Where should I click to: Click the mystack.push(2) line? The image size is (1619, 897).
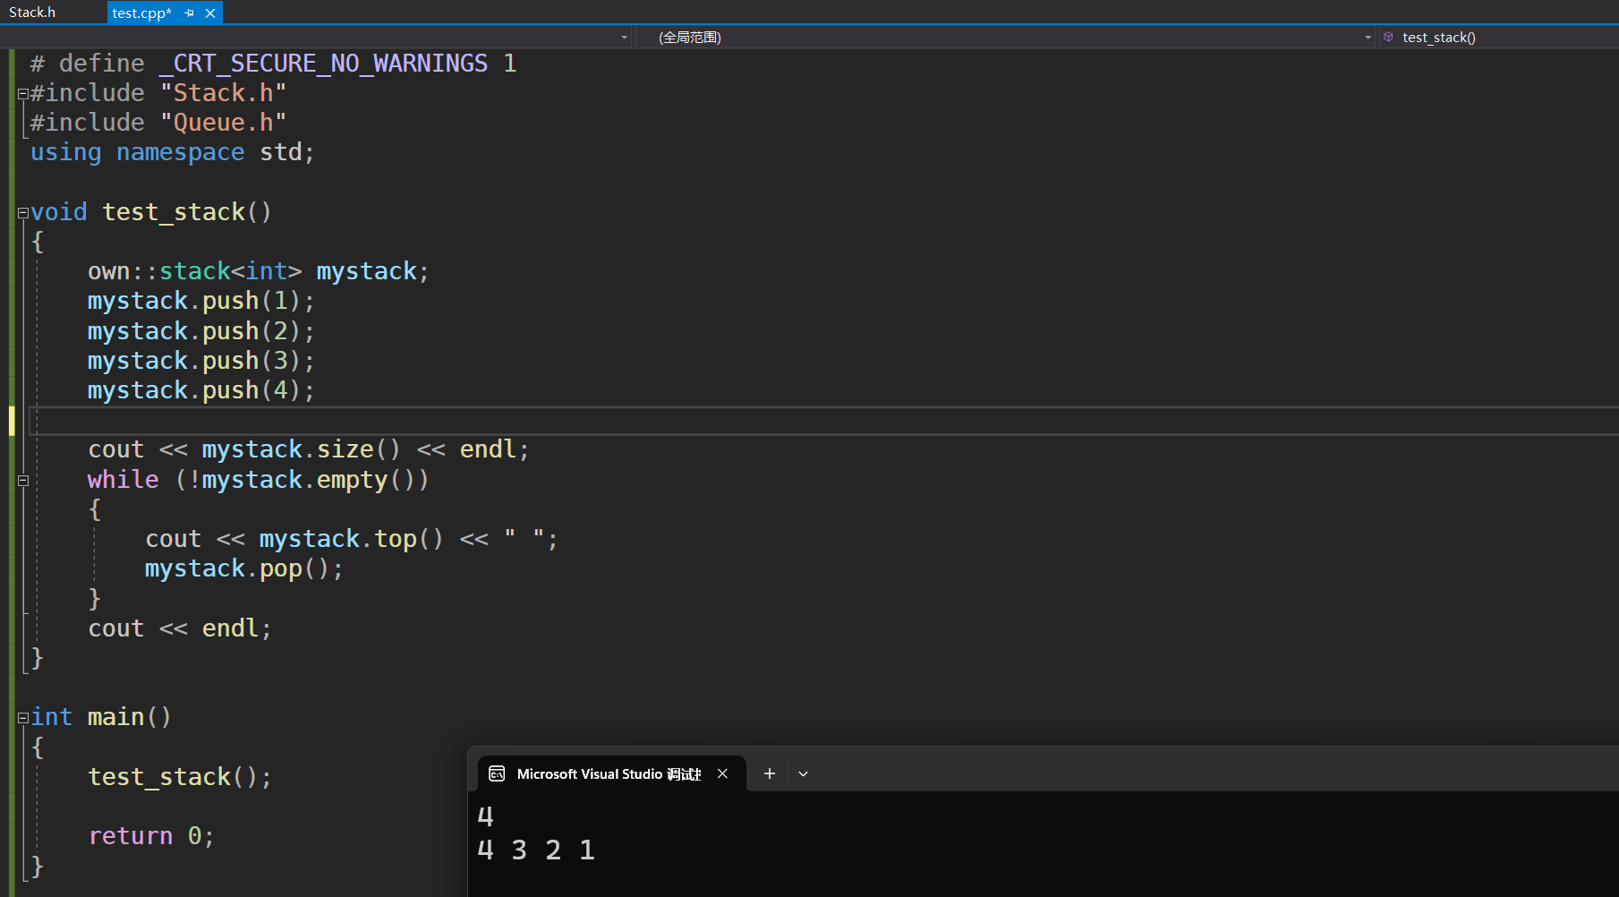click(201, 331)
